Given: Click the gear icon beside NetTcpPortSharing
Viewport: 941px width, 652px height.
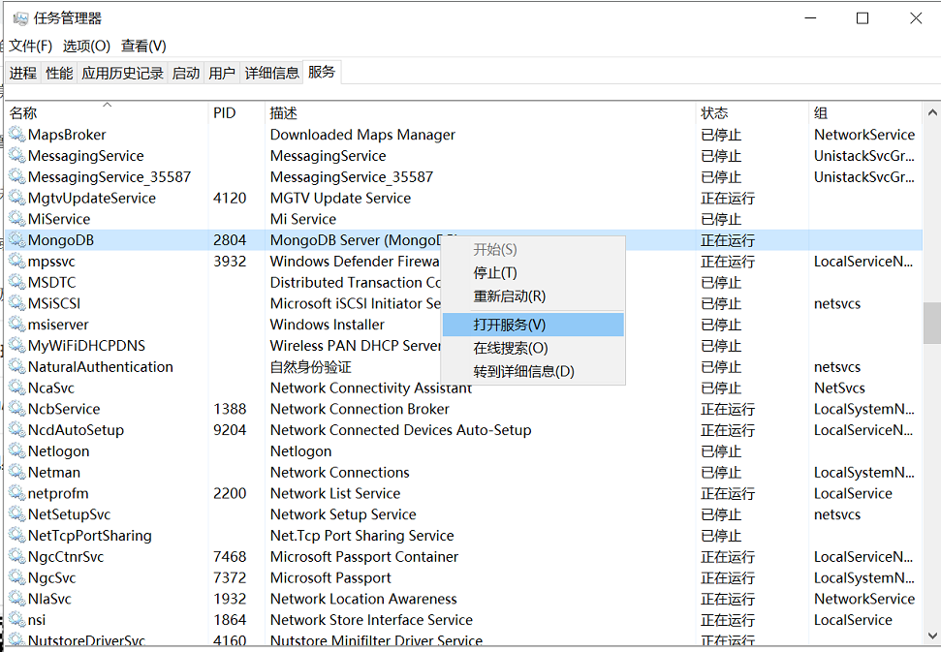Looking at the screenshot, I should pyautogui.click(x=17, y=535).
